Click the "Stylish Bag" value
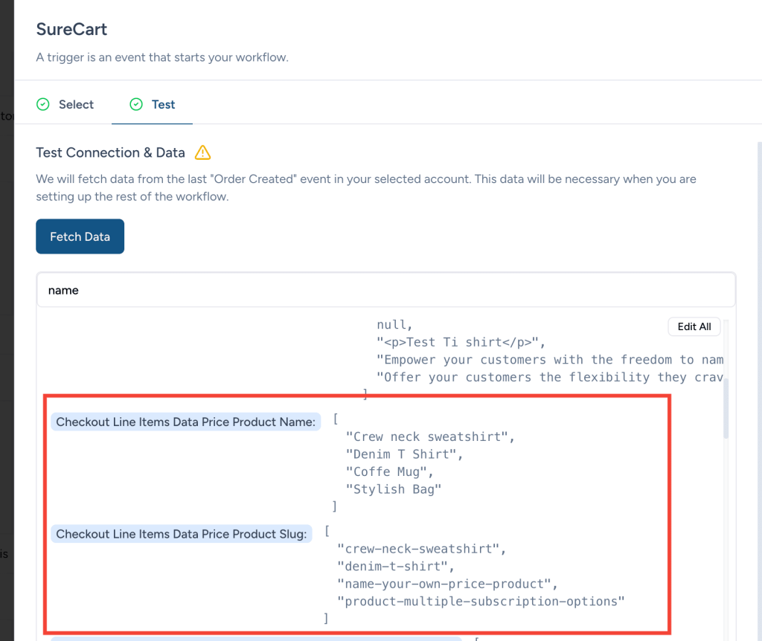 click(397, 489)
